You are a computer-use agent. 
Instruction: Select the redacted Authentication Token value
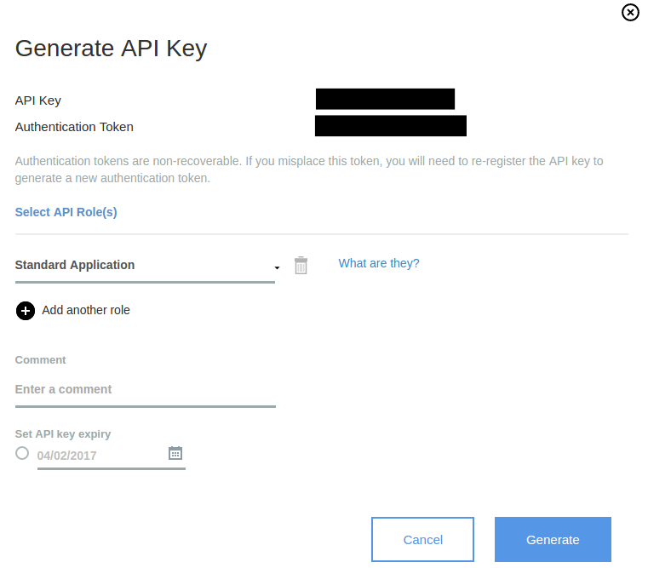[x=390, y=126]
